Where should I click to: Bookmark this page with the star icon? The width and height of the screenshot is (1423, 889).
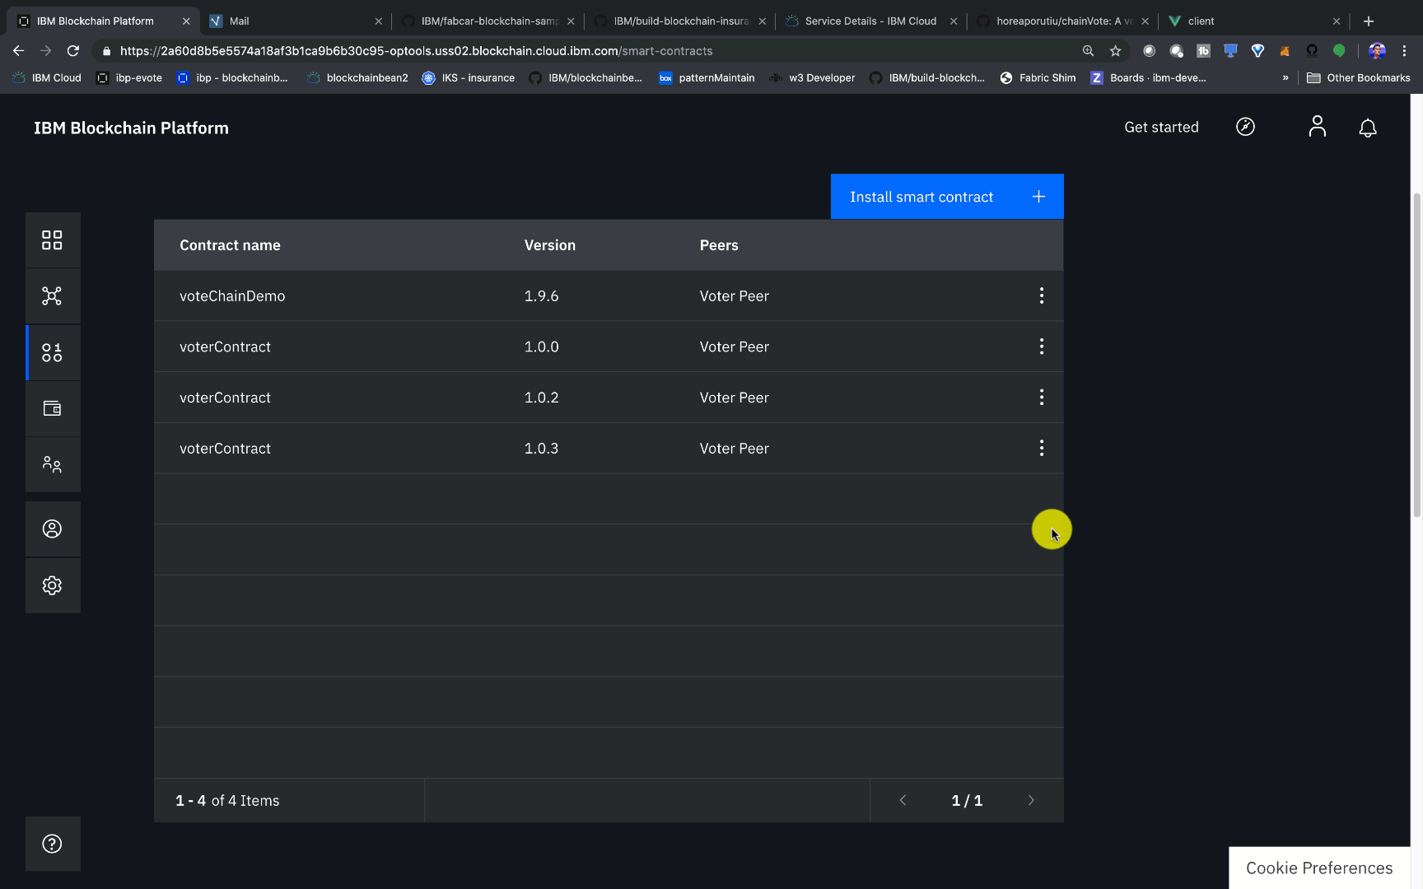point(1115,50)
